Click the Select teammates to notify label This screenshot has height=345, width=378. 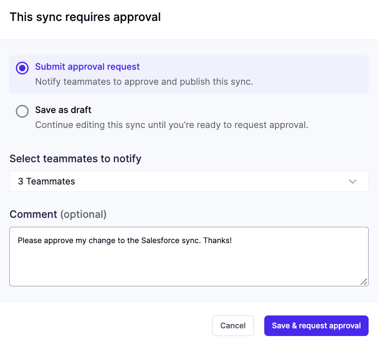click(75, 159)
